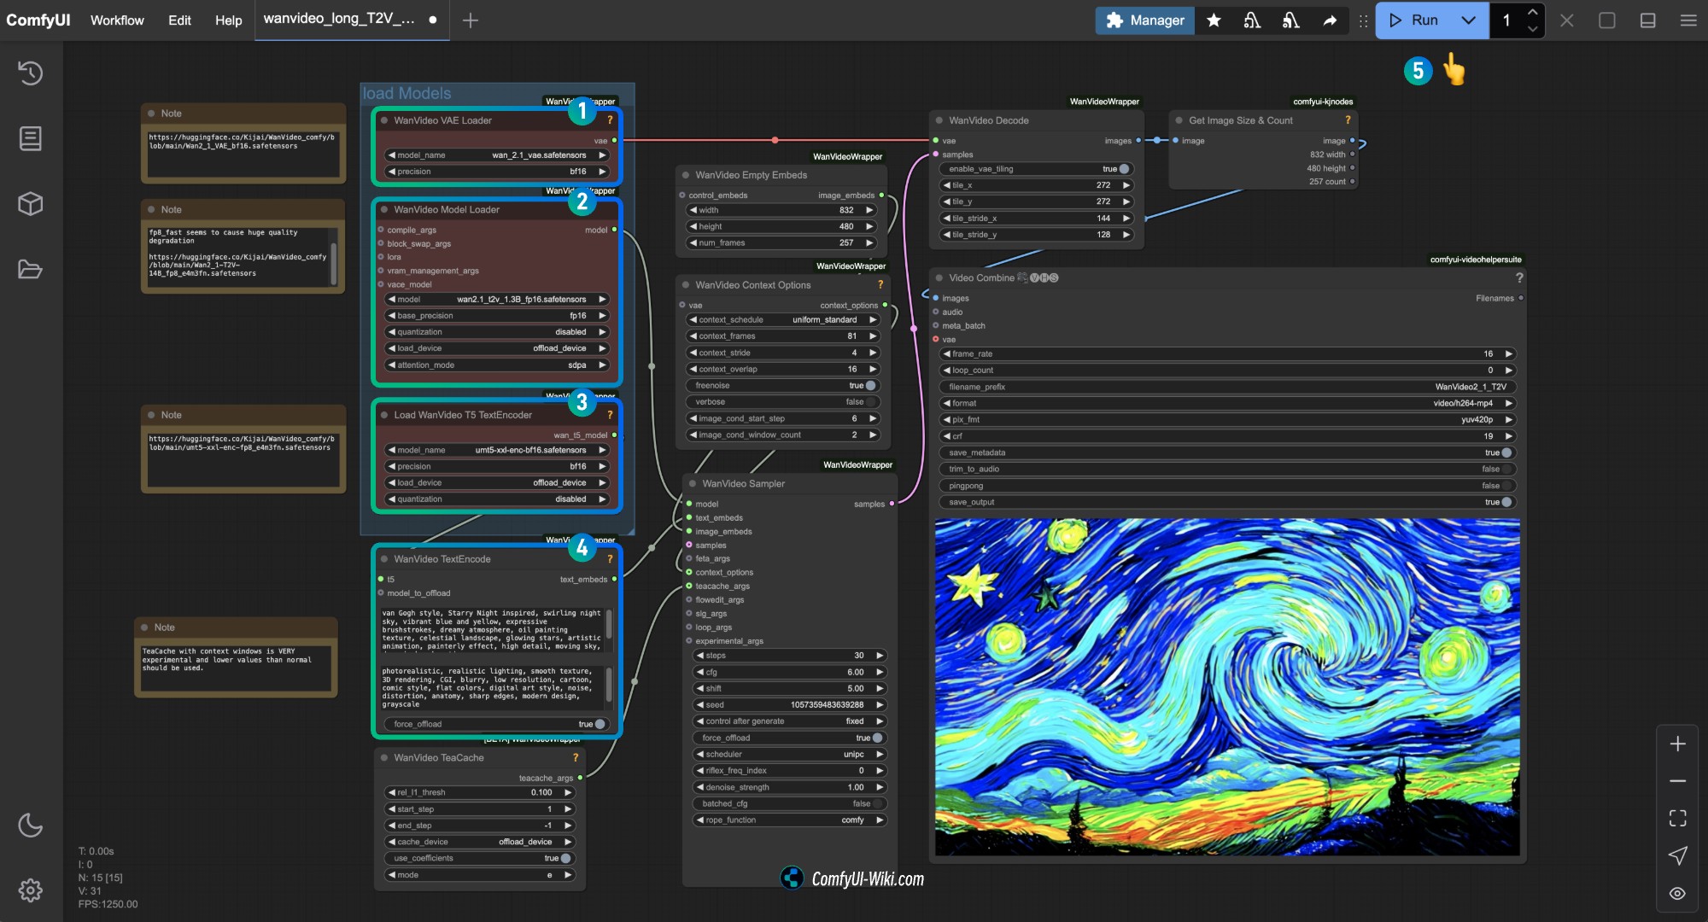Toggle force_offload in WanVideo TextEncode
The height and width of the screenshot is (922, 1708).
pos(497,724)
